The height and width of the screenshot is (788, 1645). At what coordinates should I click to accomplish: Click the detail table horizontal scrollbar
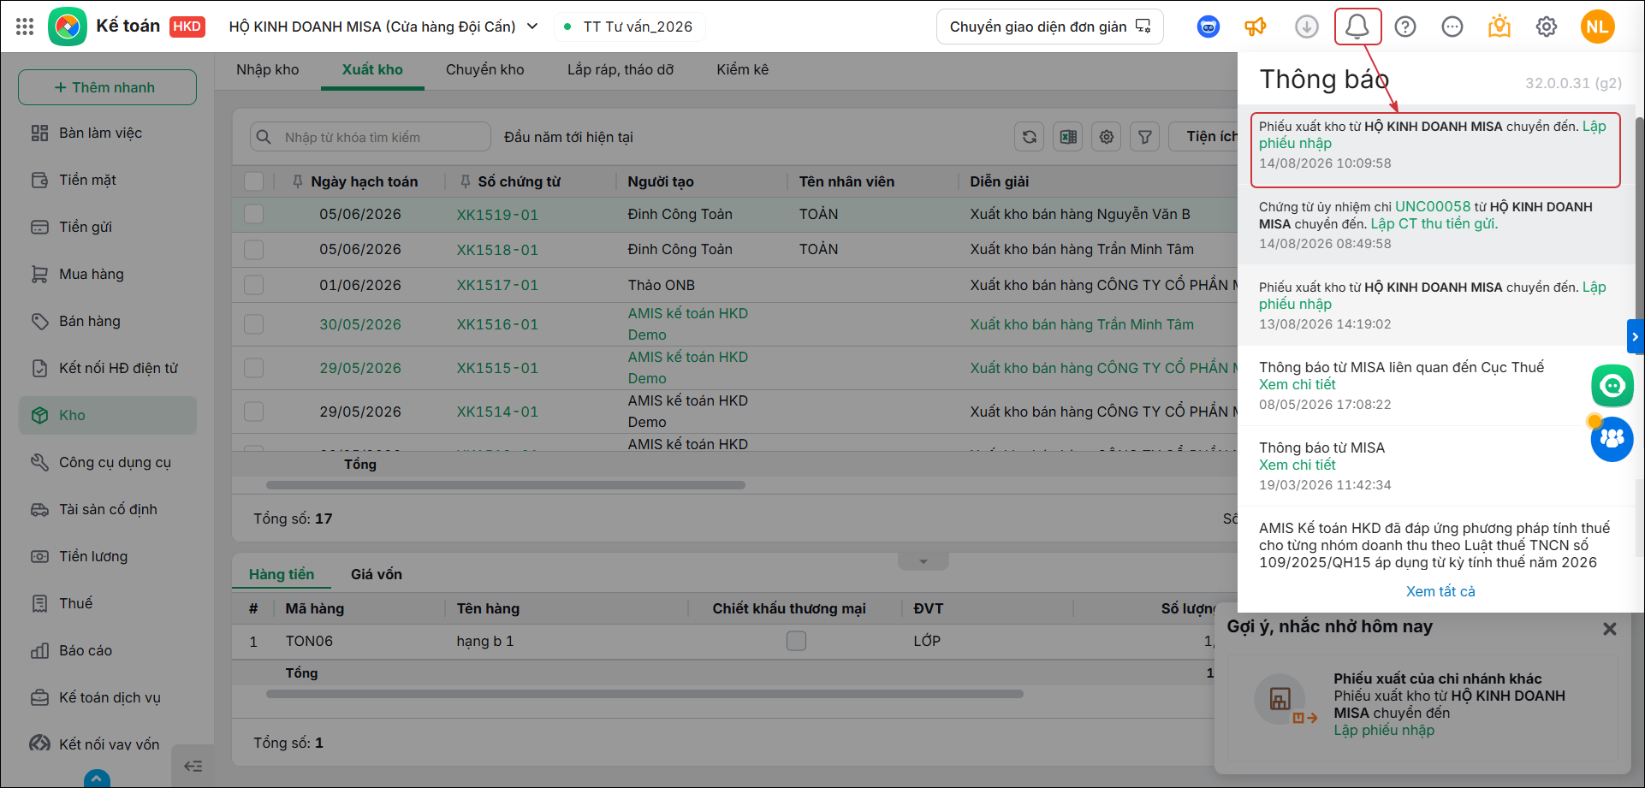pos(644,694)
